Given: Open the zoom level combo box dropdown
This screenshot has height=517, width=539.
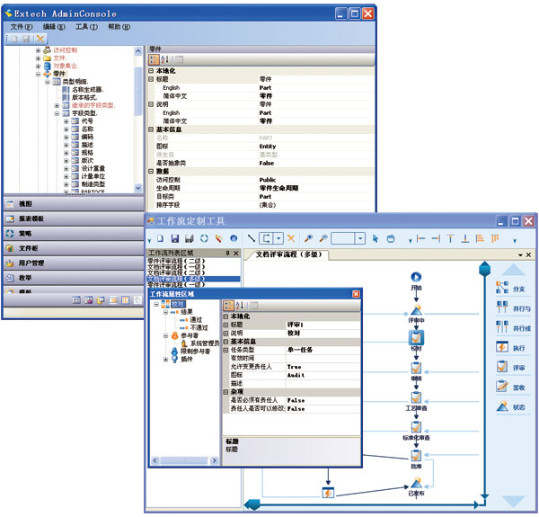Looking at the screenshot, I should point(360,238).
